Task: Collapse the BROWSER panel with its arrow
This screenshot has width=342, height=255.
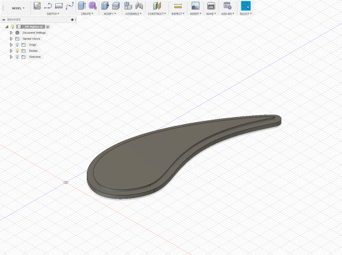Action: point(4,20)
